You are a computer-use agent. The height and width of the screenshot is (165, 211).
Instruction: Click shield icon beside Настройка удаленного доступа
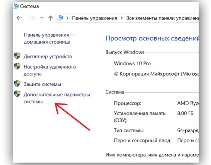[x=17, y=66]
